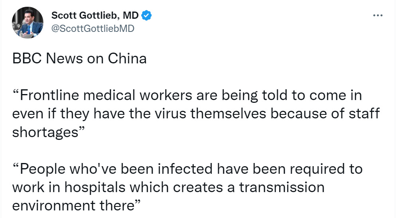Click the blue verified checkmark badge
The height and width of the screenshot is (218, 402).
coord(146,16)
